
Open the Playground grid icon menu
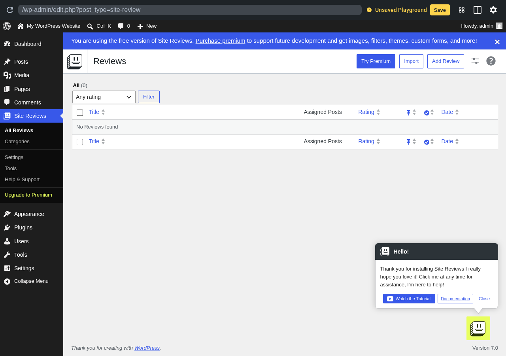[x=462, y=10]
